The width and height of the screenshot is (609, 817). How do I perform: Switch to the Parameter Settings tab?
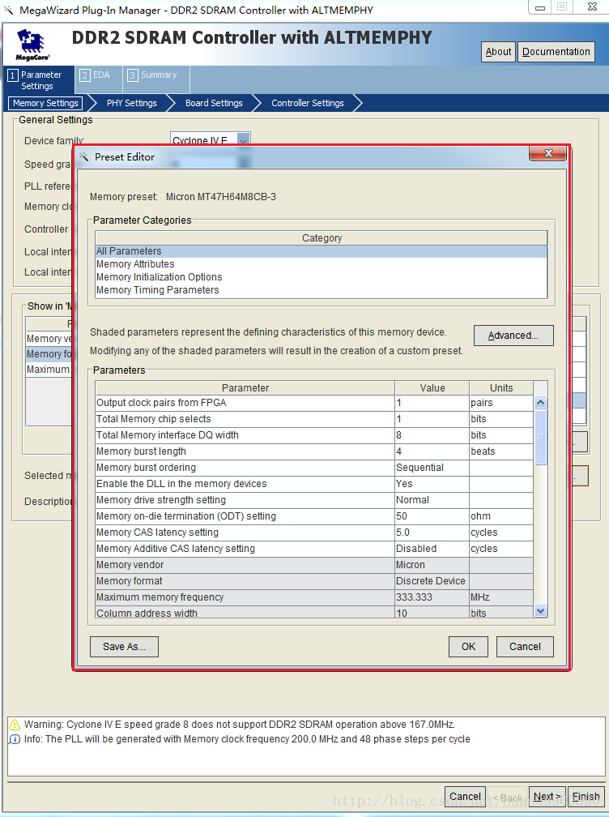tap(39, 80)
